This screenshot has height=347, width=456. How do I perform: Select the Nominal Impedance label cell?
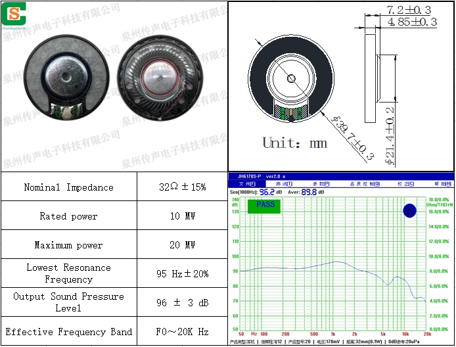pos(69,187)
